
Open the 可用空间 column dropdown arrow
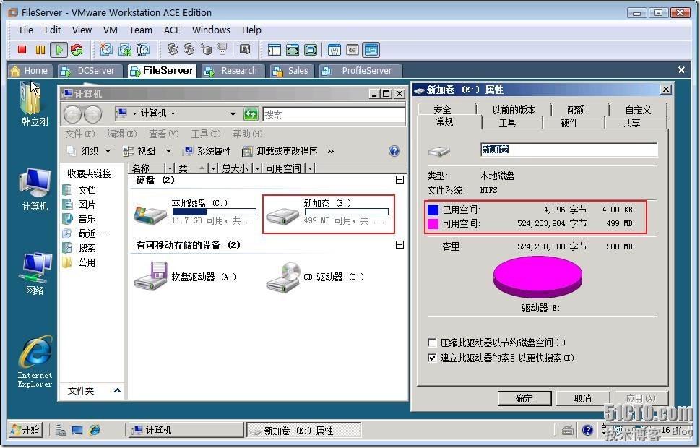[x=310, y=168]
